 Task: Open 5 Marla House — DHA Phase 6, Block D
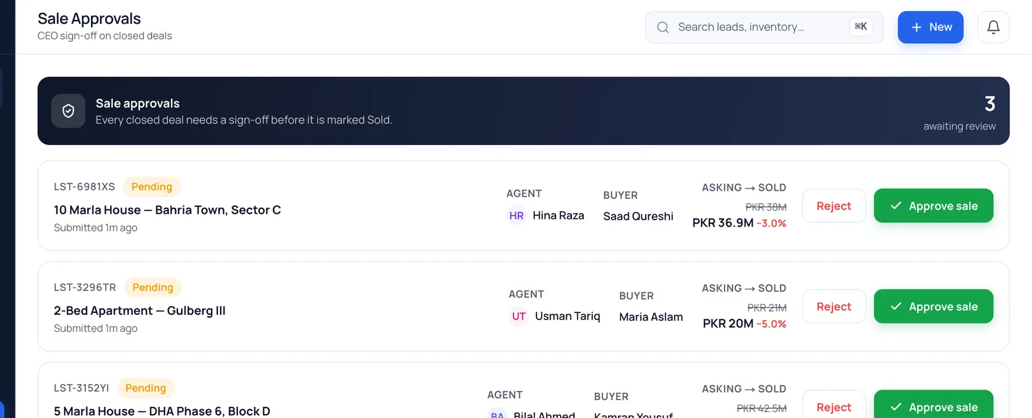162,411
